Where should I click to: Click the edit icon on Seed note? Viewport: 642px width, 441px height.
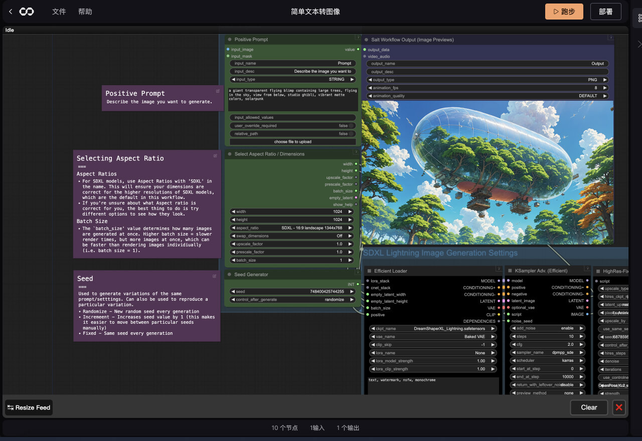215,276
